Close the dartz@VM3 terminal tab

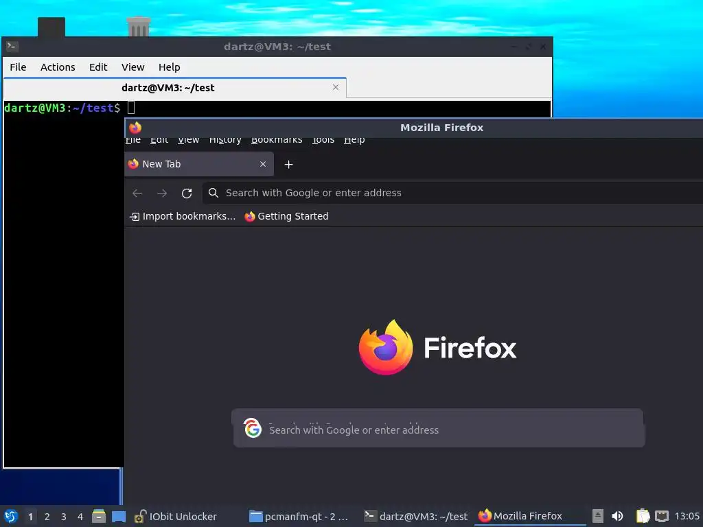pyautogui.click(x=335, y=87)
